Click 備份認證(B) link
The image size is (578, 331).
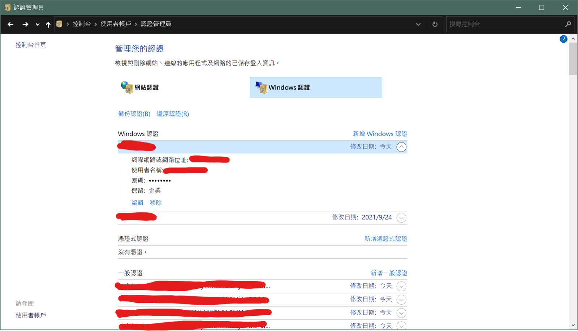pos(134,114)
